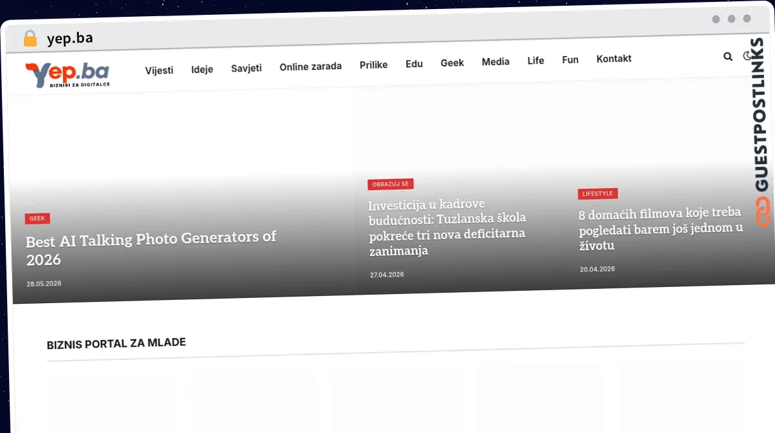Open the Ideje menu item
This screenshot has height=433, width=775.
point(202,69)
